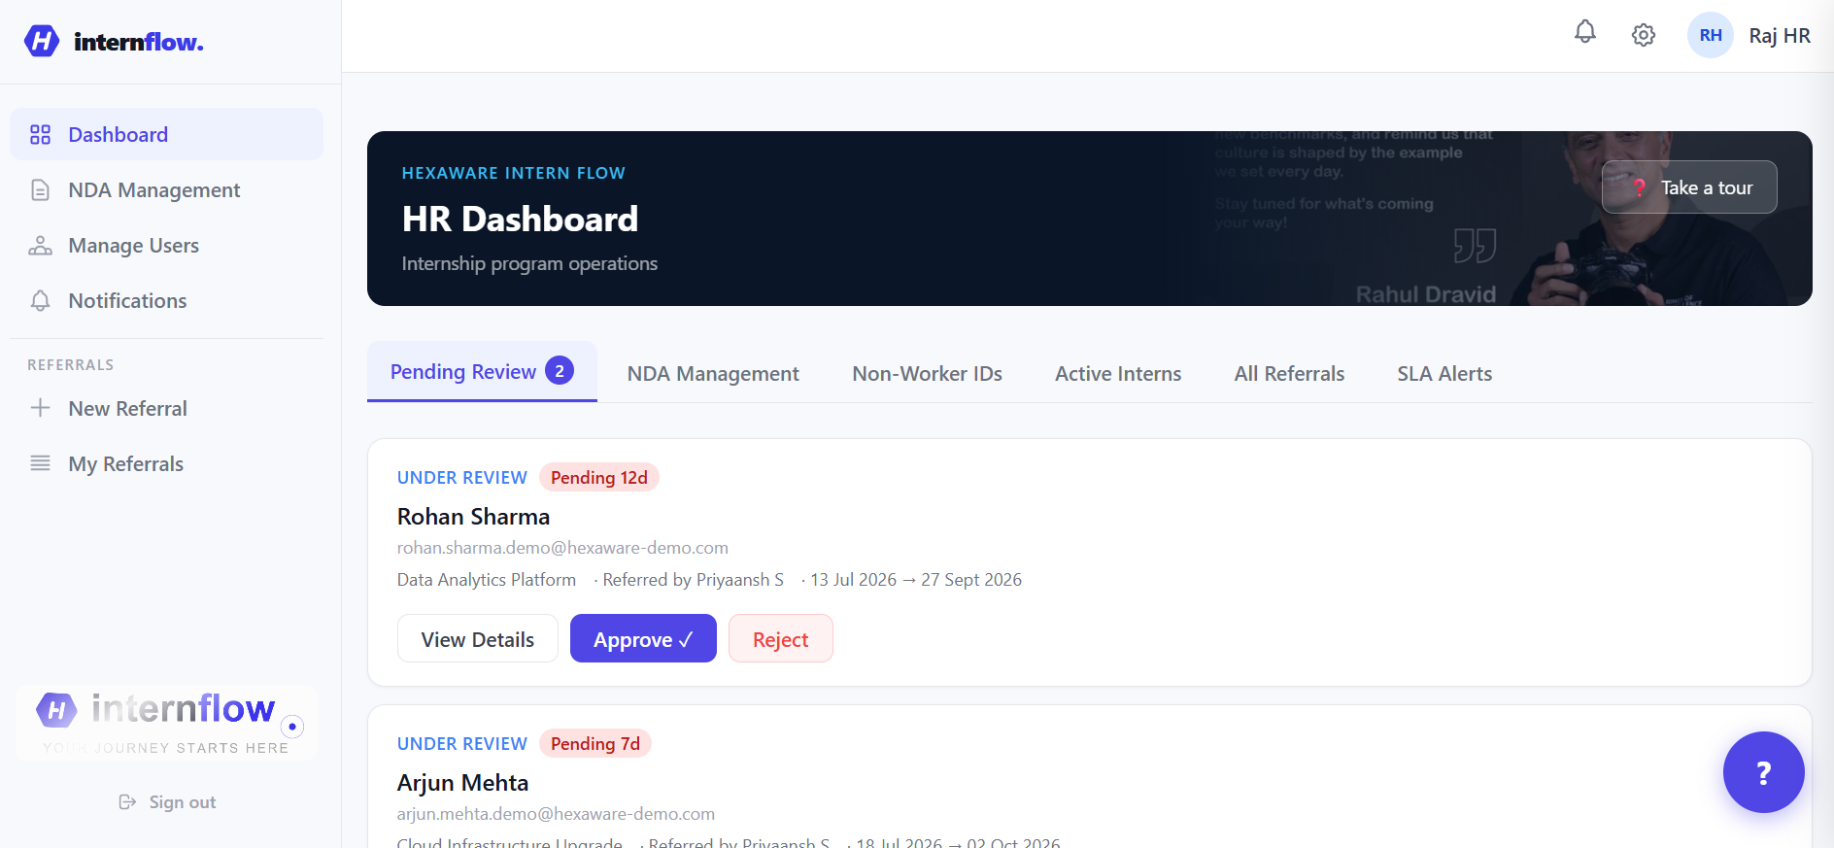Click the Pending Review count badge
Viewport: 1834px width, 848px height.
(560, 371)
